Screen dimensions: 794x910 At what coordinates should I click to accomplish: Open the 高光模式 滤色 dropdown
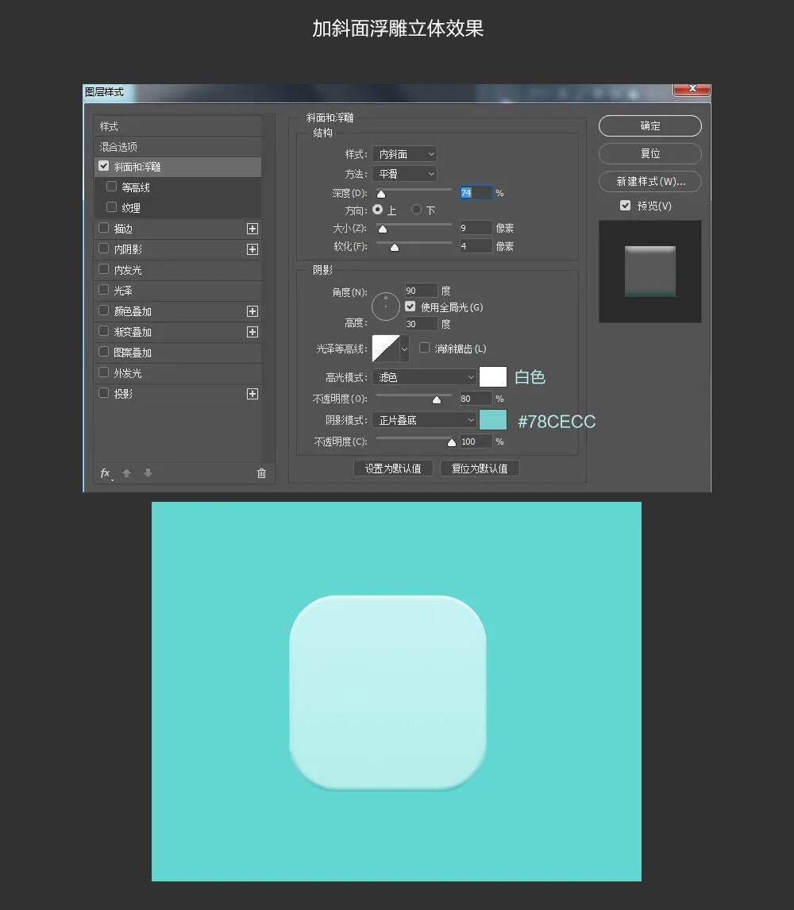point(424,377)
